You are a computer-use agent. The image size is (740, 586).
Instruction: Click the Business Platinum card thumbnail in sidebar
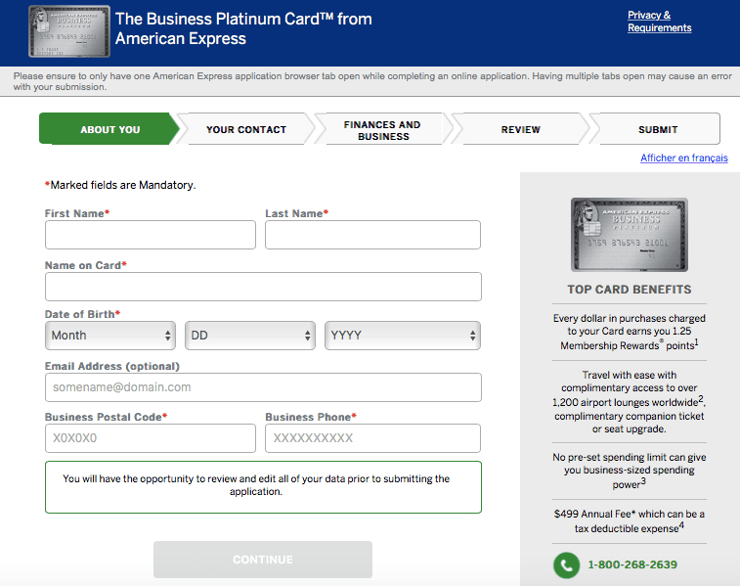click(x=630, y=235)
